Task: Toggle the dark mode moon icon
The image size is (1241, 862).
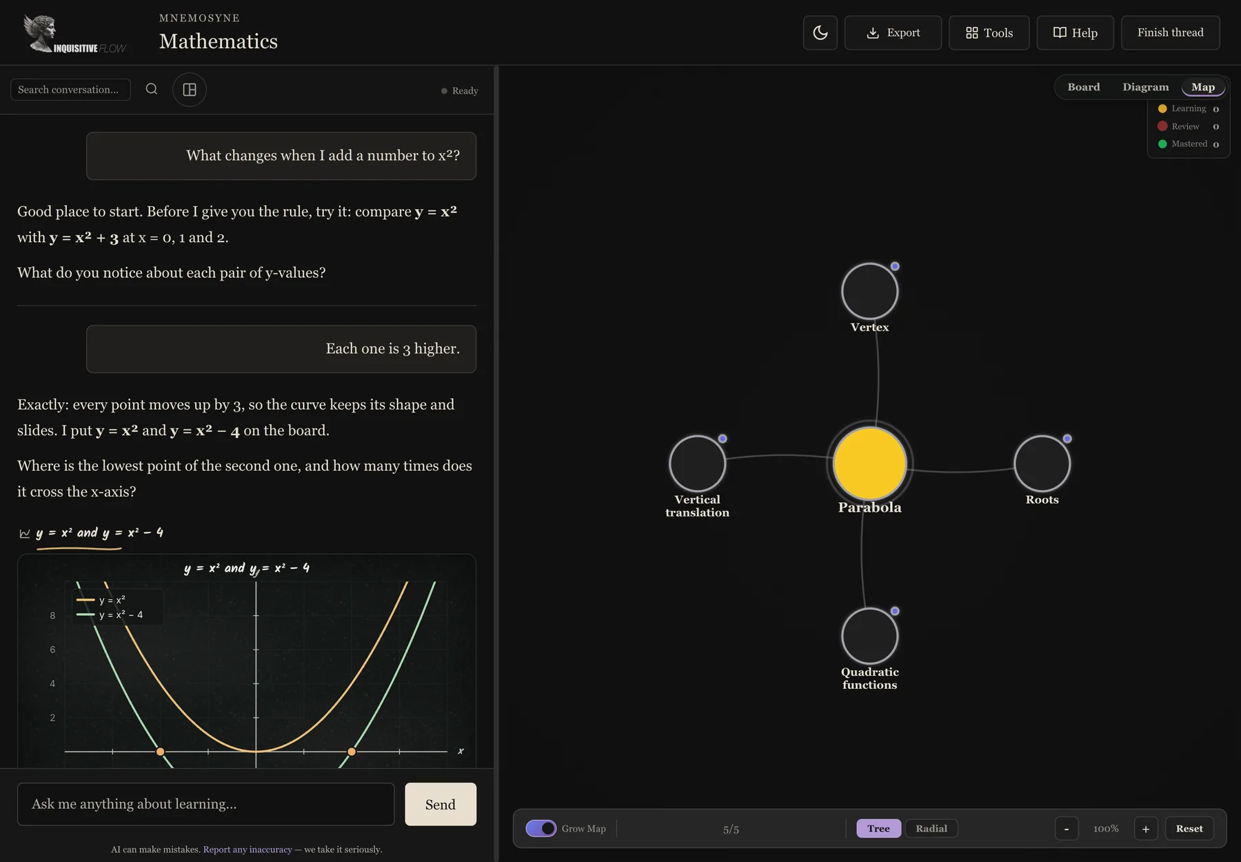Action: click(820, 32)
